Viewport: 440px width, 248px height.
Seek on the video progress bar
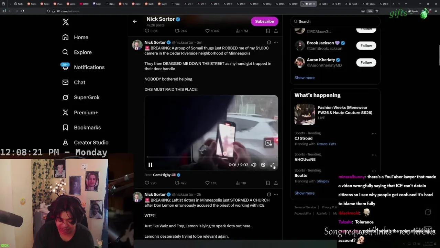pyautogui.click(x=211, y=157)
